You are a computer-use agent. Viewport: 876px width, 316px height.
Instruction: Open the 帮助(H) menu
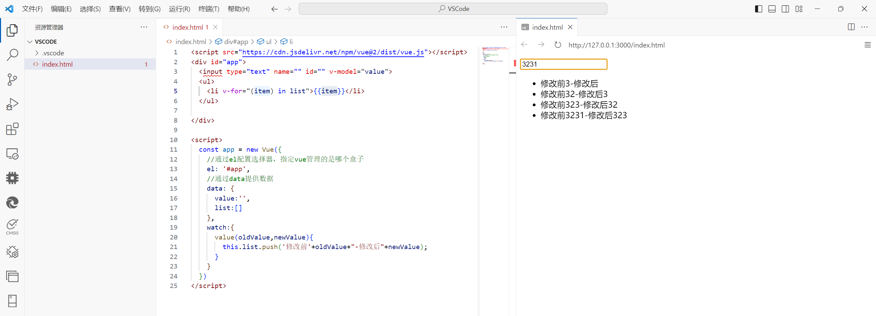point(239,9)
